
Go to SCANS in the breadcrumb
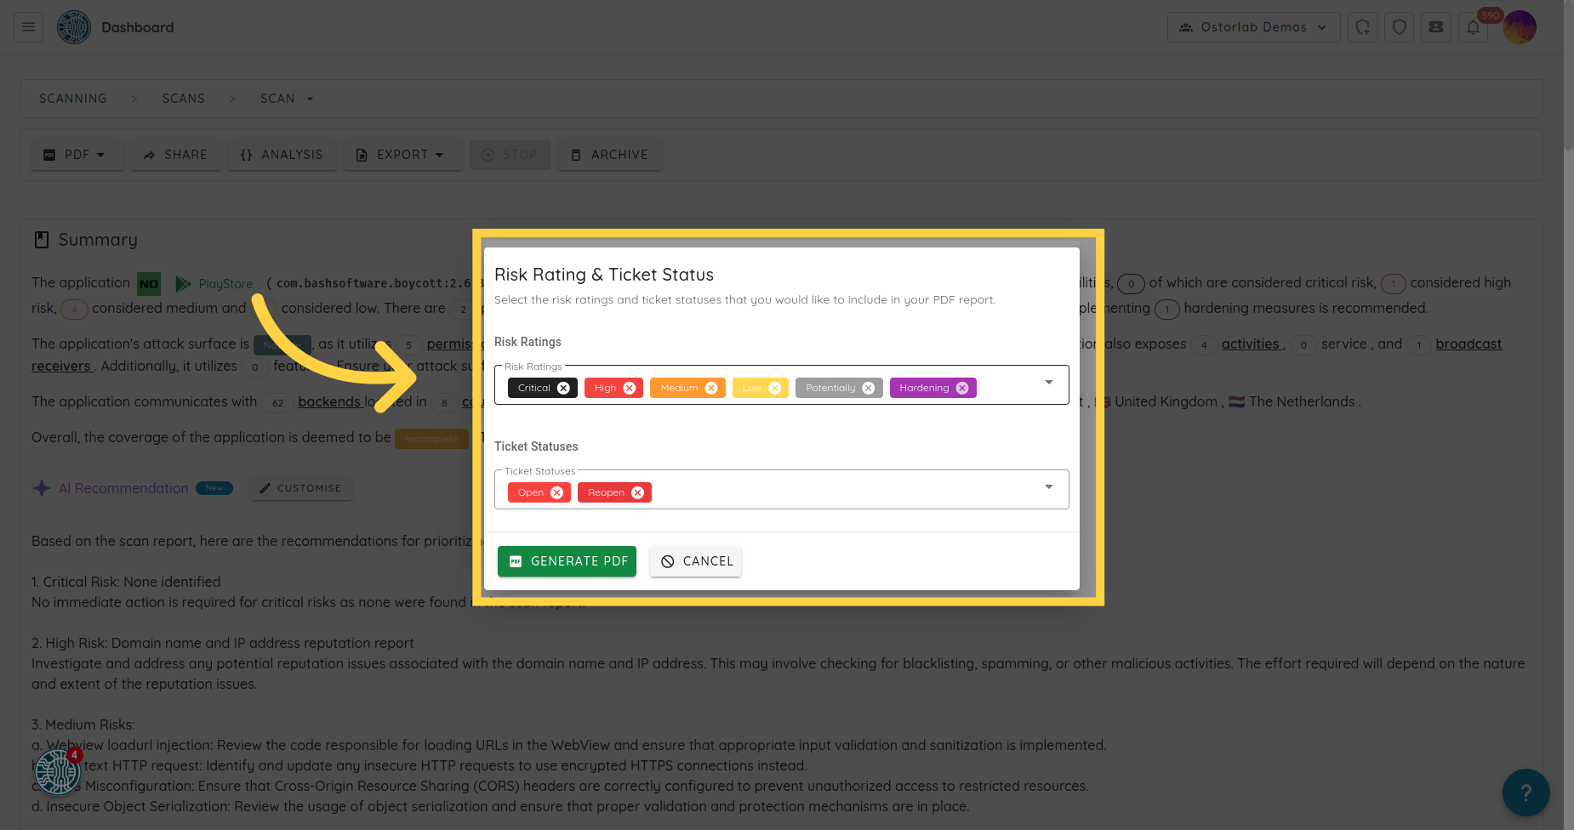(184, 99)
